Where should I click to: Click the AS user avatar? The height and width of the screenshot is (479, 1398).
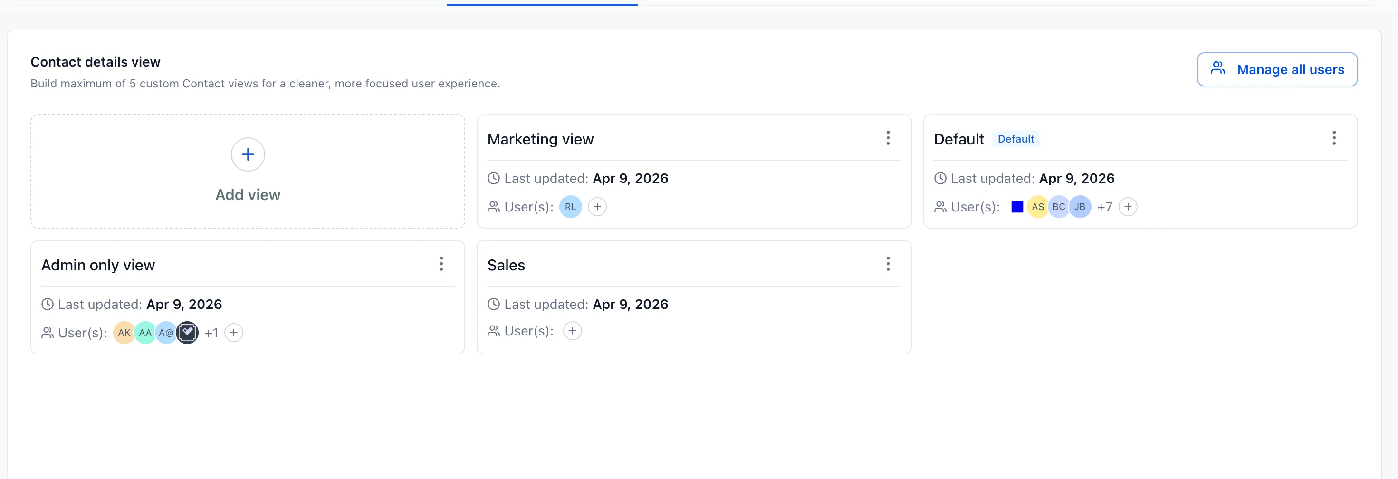coord(1037,207)
